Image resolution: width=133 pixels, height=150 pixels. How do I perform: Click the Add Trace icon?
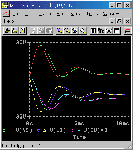(127, 30)
